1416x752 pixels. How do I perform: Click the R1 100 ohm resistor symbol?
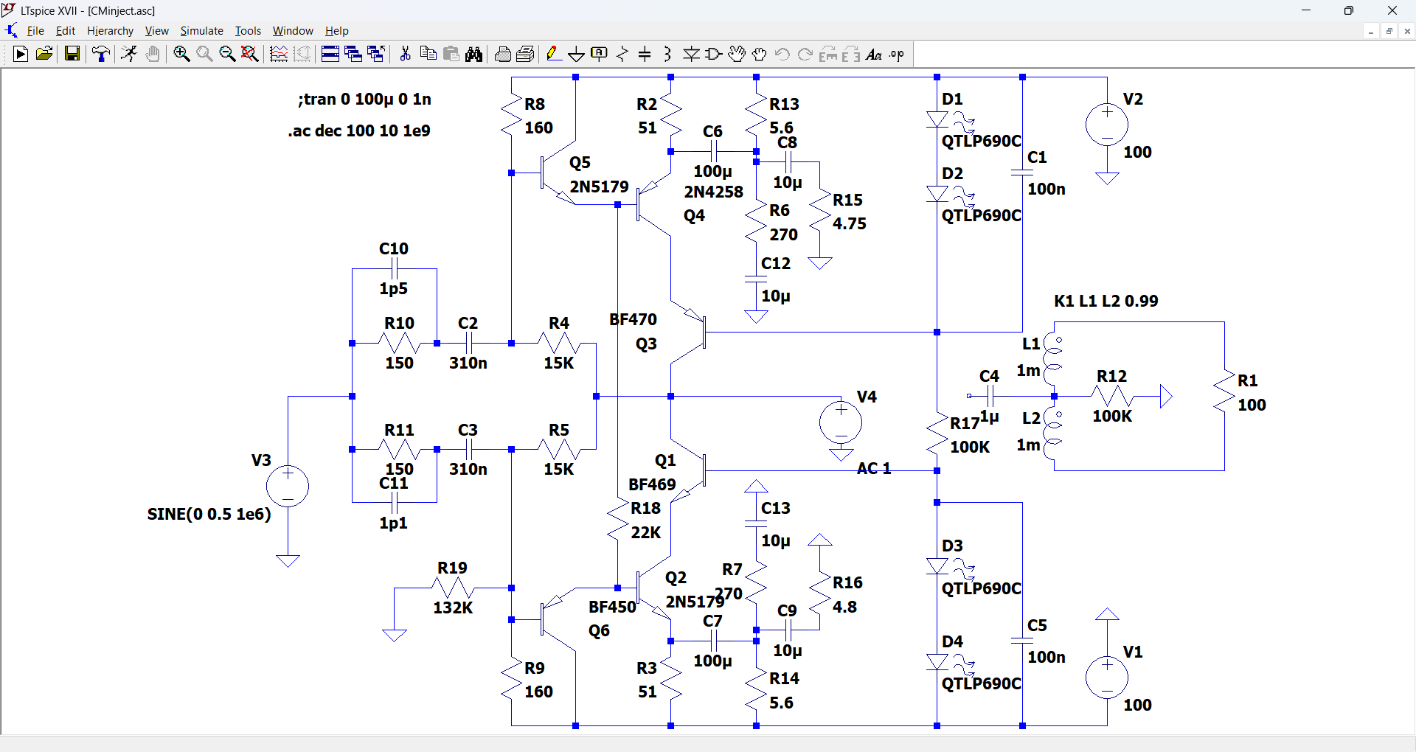1225,391
